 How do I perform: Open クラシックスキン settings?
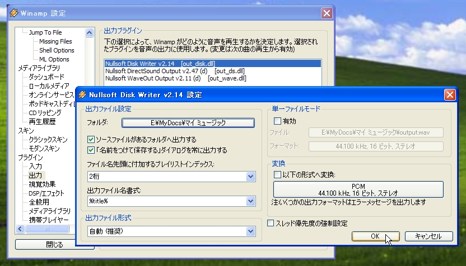click(x=48, y=139)
